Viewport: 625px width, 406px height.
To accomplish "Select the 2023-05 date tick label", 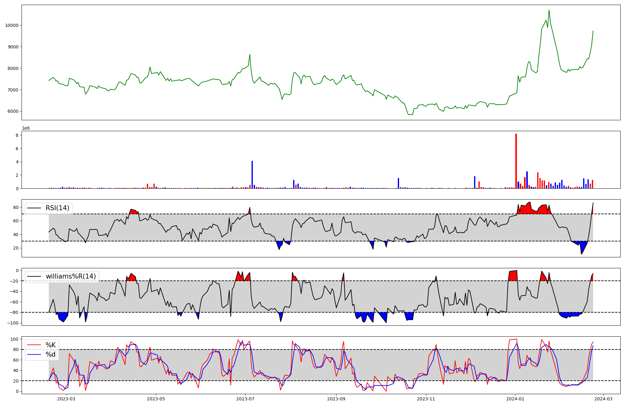I will point(156,399).
